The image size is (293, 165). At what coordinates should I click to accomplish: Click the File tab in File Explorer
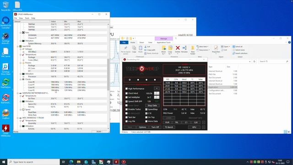(x=124, y=43)
